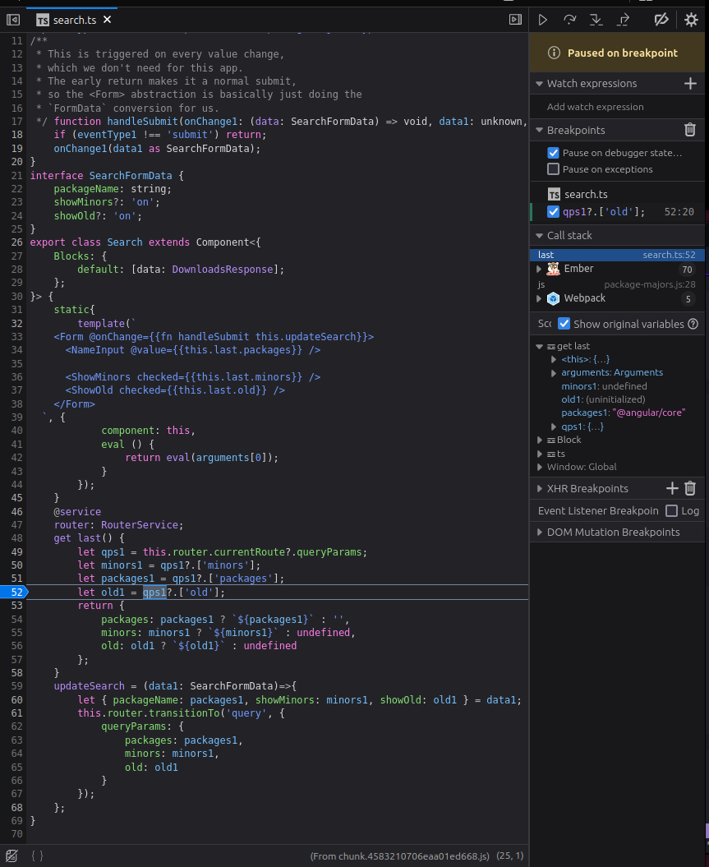Expand the qps1 variable in scopes
Image resolution: width=709 pixels, height=867 pixels.
point(552,426)
